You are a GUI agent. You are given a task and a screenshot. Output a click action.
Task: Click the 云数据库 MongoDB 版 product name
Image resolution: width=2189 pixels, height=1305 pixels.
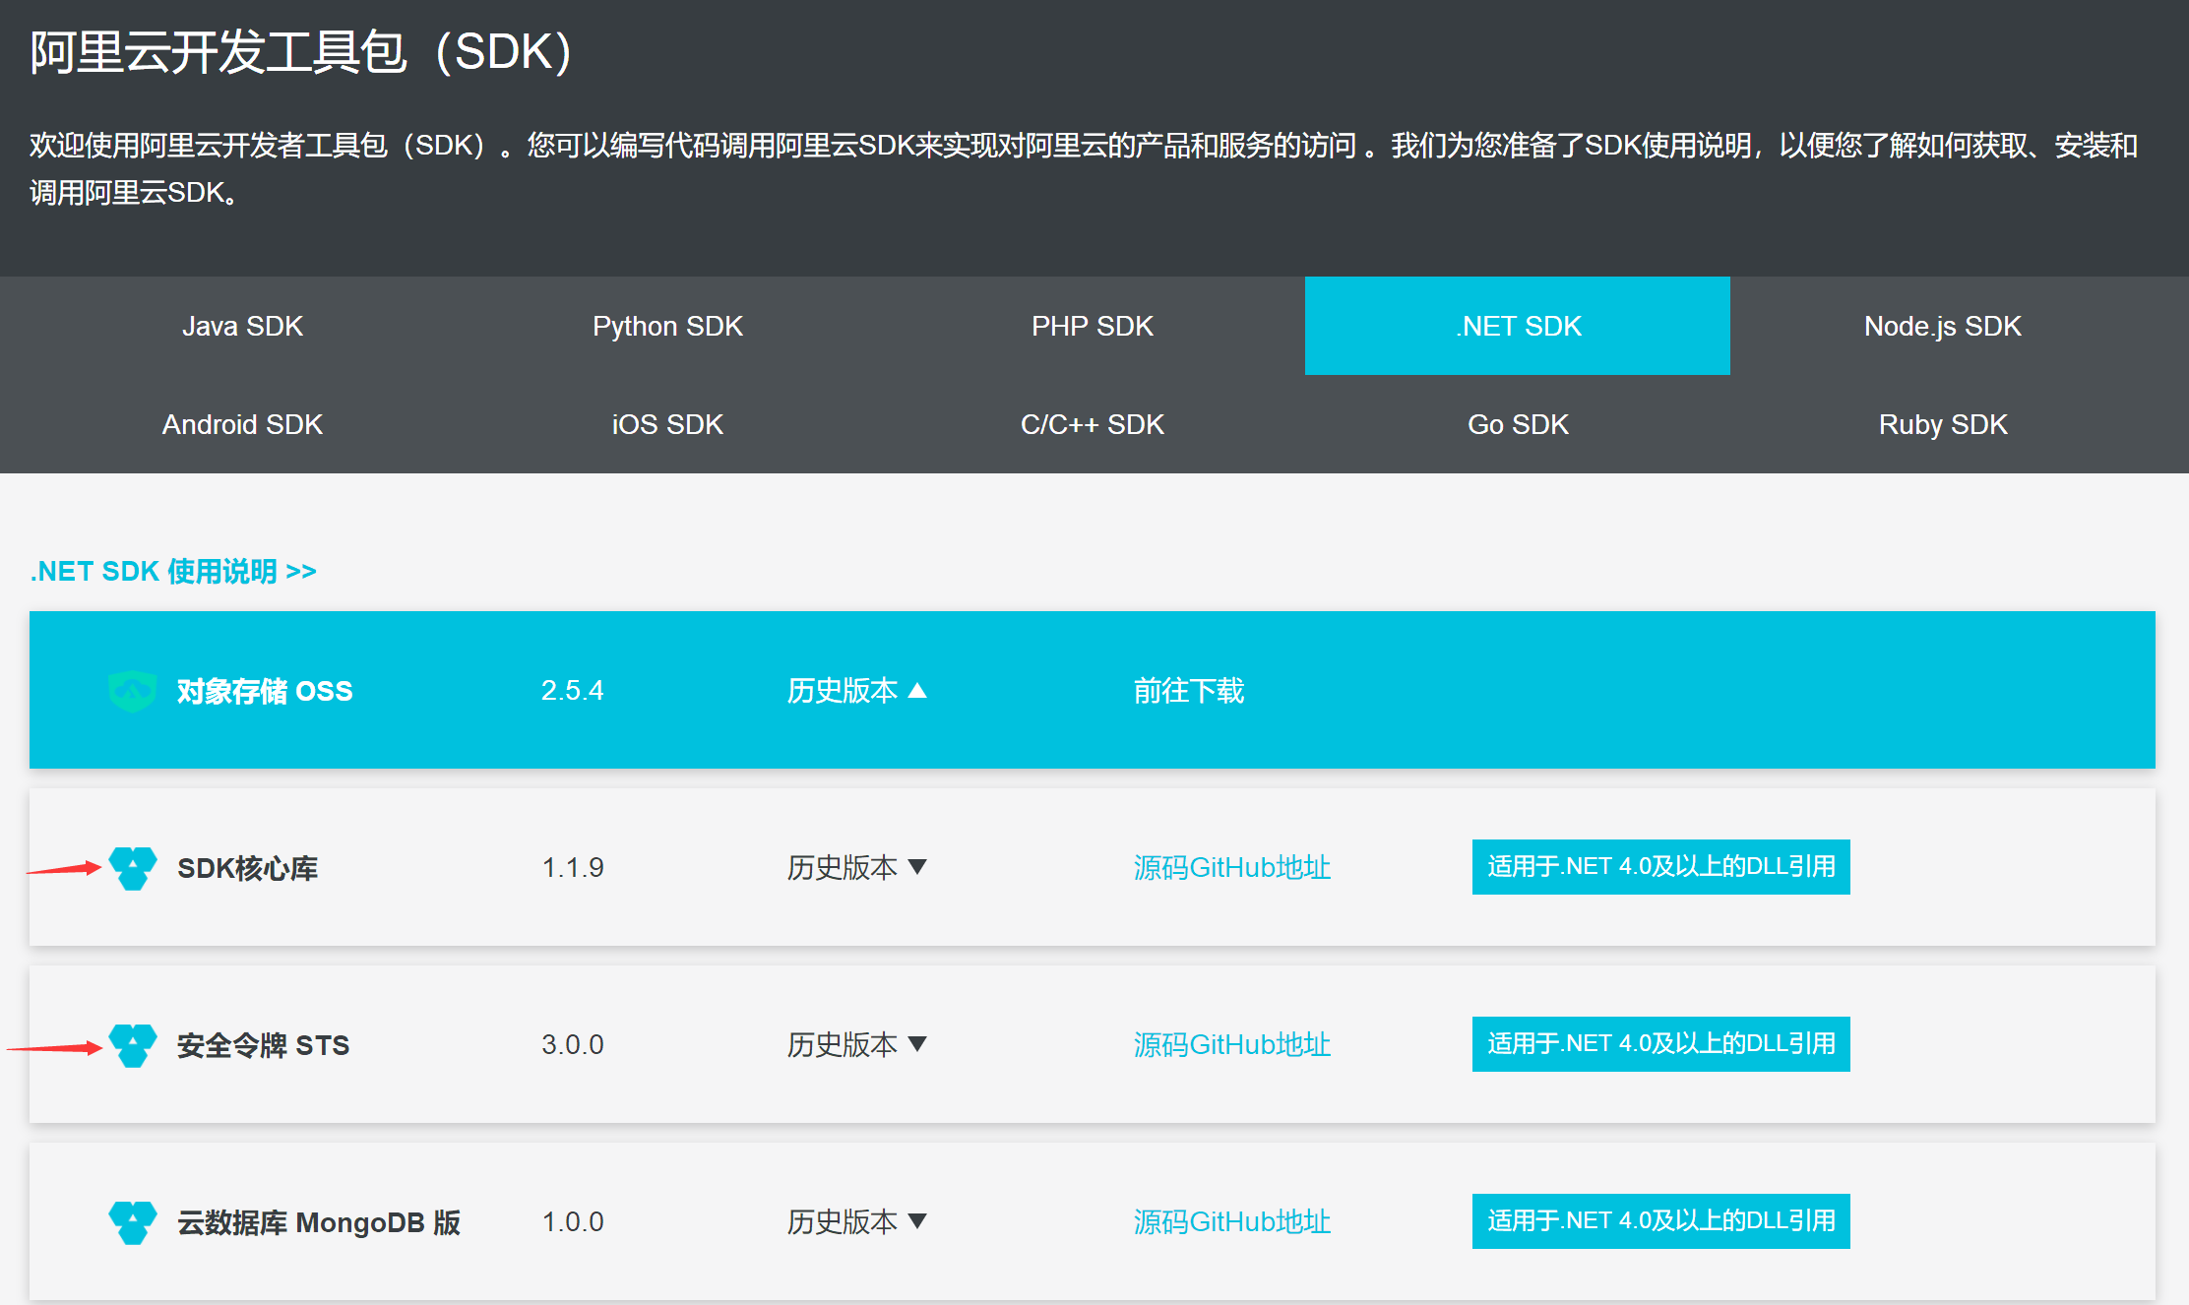point(319,1222)
